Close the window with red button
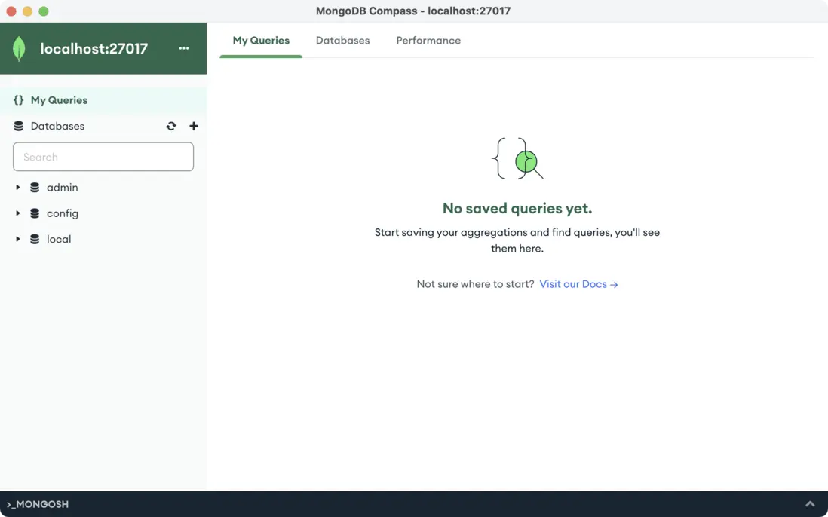Image resolution: width=828 pixels, height=517 pixels. pyautogui.click(x=11, y=11)
